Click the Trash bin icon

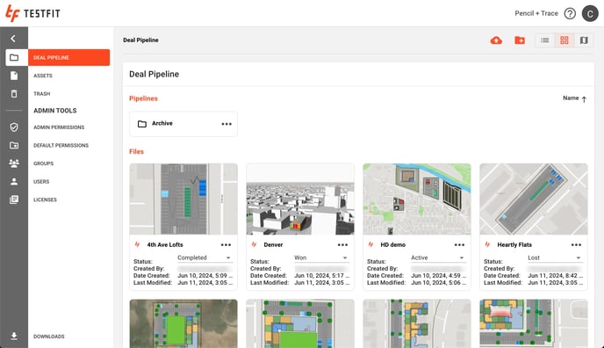[14, 94]
